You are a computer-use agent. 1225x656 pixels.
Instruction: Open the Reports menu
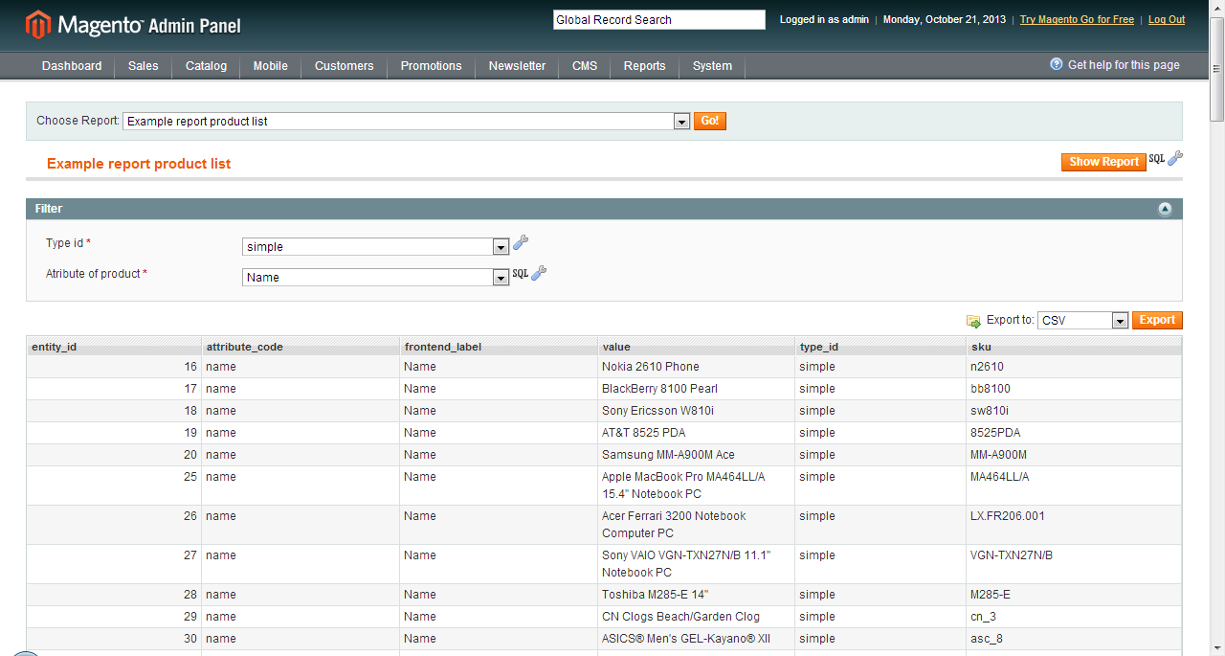pyautogui.click(x=645, y=66)
